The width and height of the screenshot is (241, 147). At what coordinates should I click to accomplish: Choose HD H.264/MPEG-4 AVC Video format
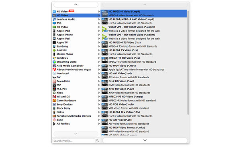pyautogui.click(x=144, y=21)
